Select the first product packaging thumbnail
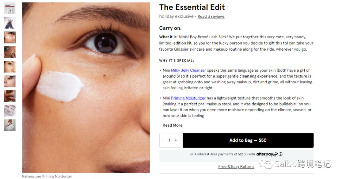Image resolution: width=342 pixels, height=179 pixels. 9,8
